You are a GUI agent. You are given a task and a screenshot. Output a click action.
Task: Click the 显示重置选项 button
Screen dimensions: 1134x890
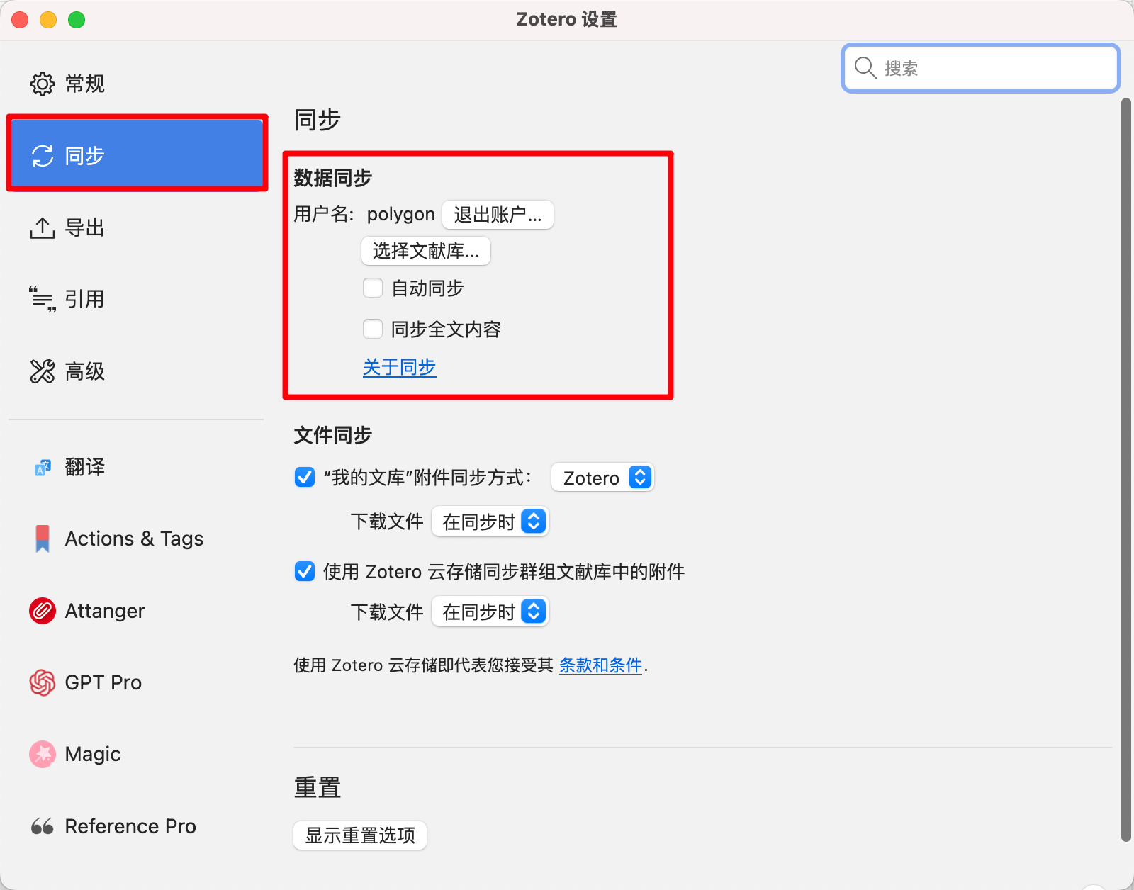(360, 835)
